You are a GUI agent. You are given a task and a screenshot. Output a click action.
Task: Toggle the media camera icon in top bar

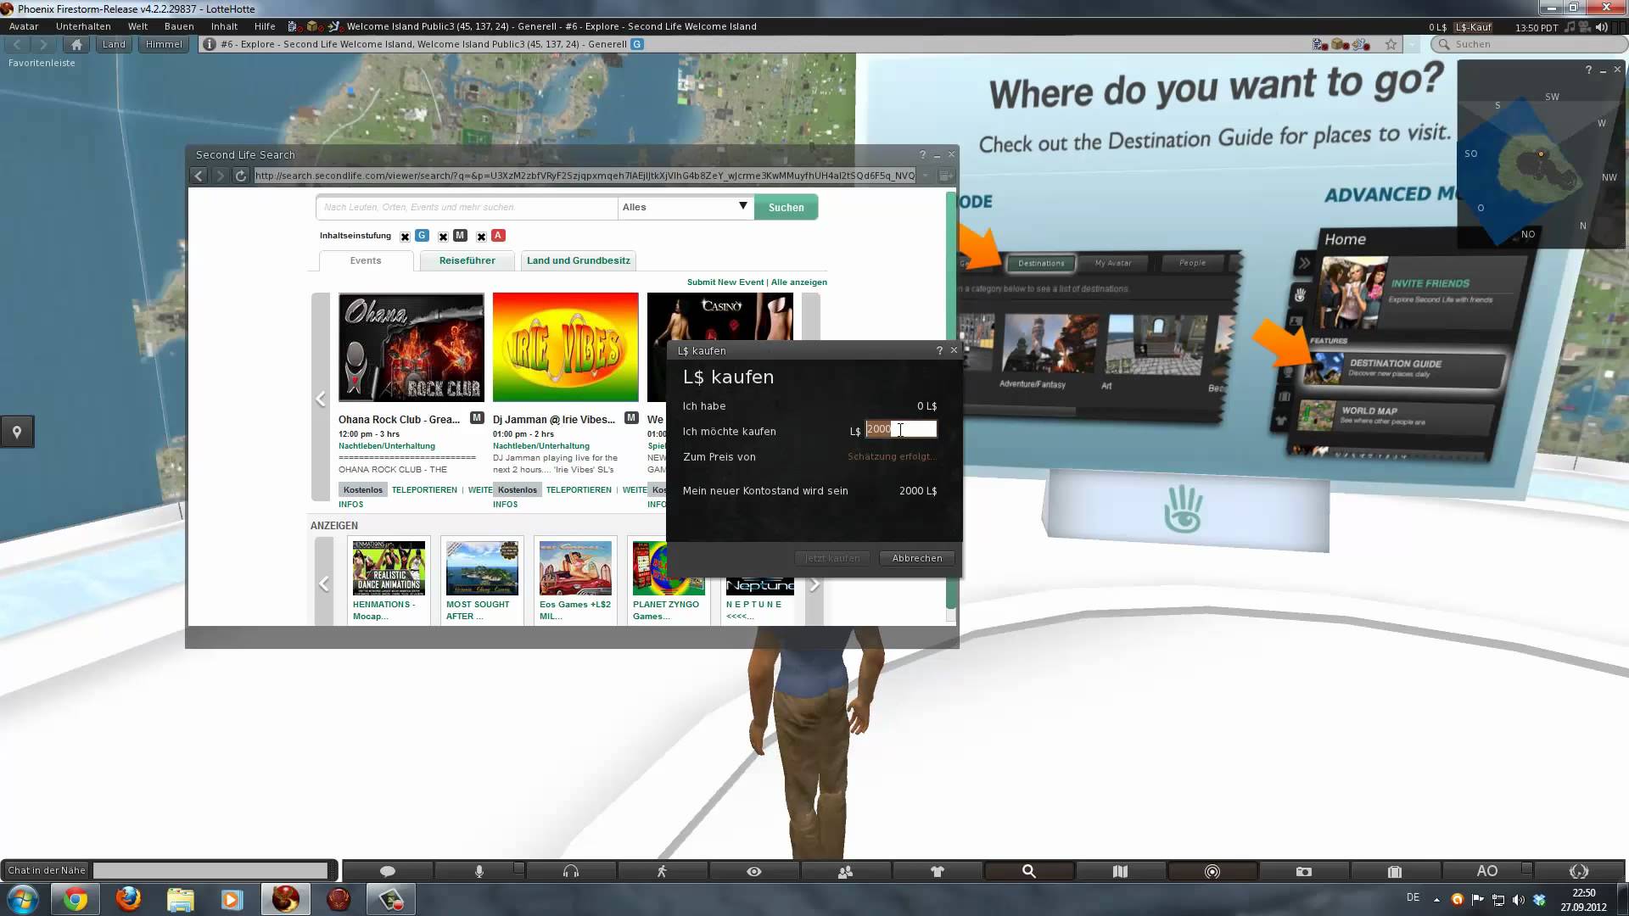(x=1585, y=27)
